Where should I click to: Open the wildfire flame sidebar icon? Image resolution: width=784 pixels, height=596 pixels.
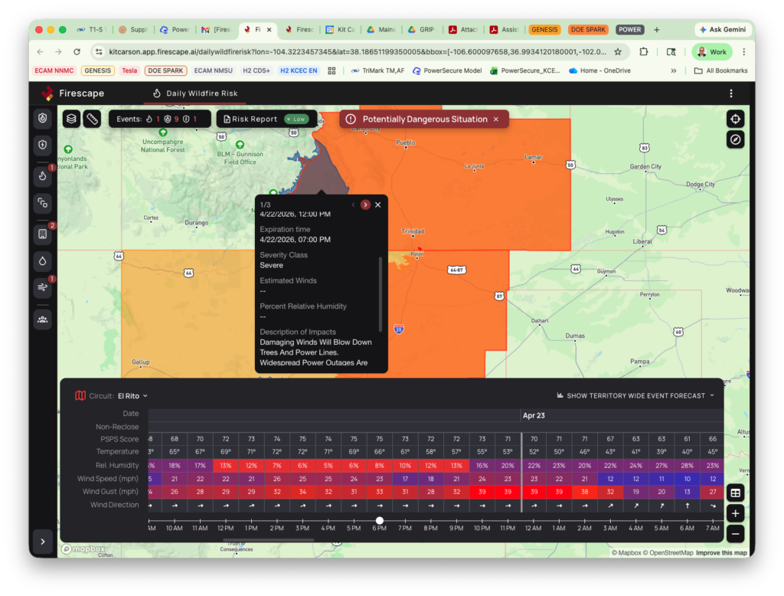click(x=43, y=175)
